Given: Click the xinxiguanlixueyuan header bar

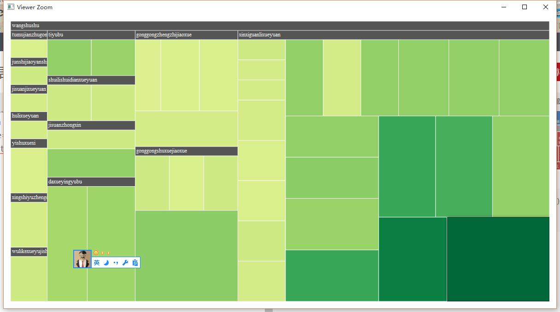Looking at the screenshot, I should coord(393,35).
